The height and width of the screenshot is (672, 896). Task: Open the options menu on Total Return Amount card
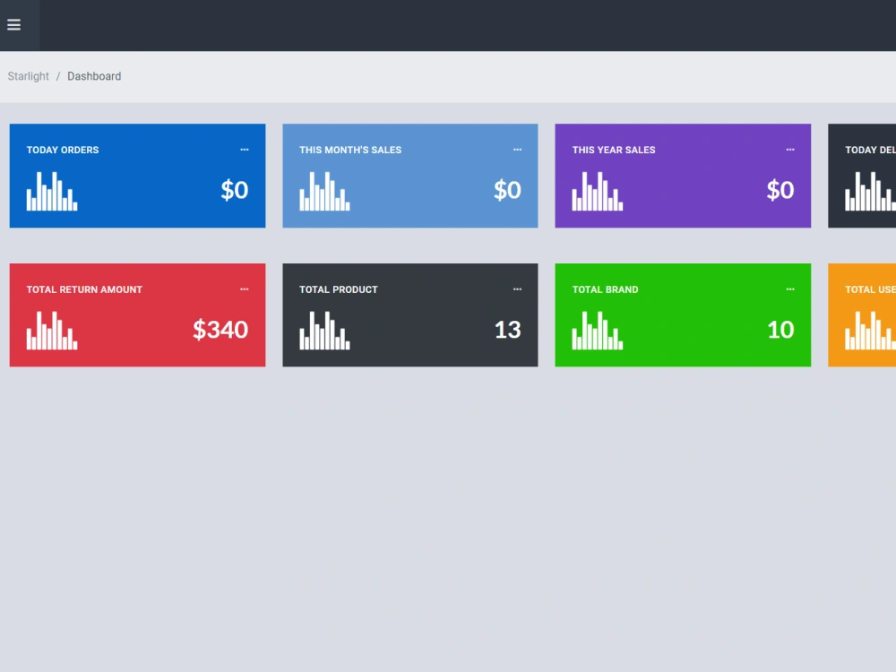pyautogui.click(x=245, y=289)
